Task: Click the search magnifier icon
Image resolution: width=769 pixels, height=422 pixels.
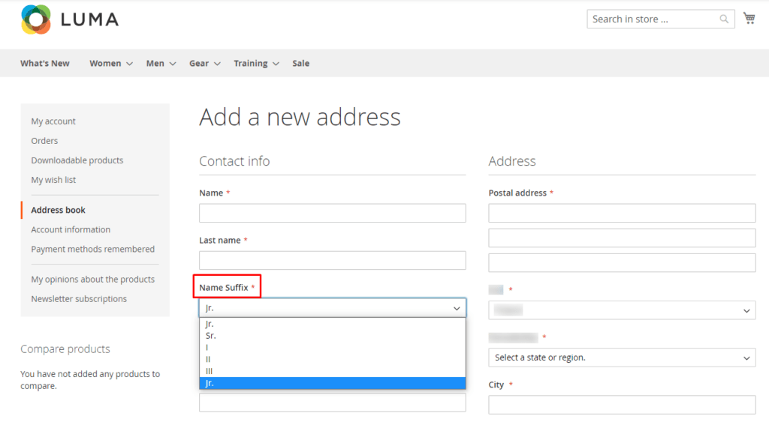Action: [x=724, y=19]
